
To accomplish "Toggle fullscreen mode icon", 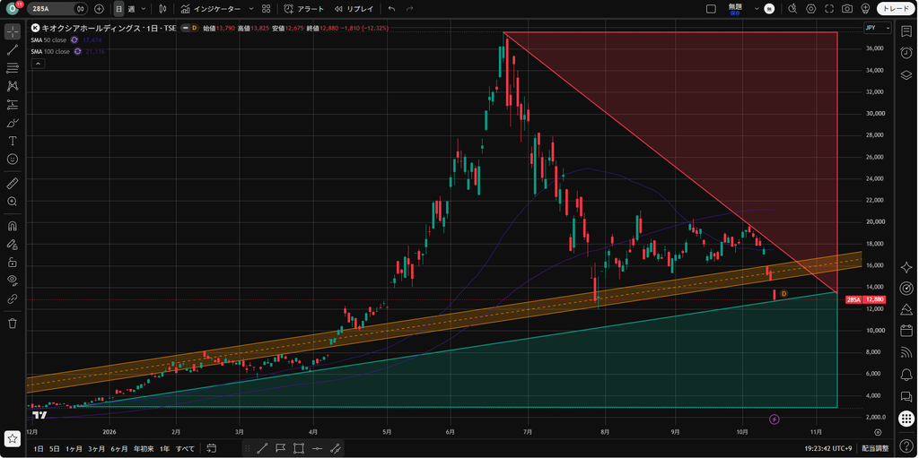I will (x=828, y=9).
